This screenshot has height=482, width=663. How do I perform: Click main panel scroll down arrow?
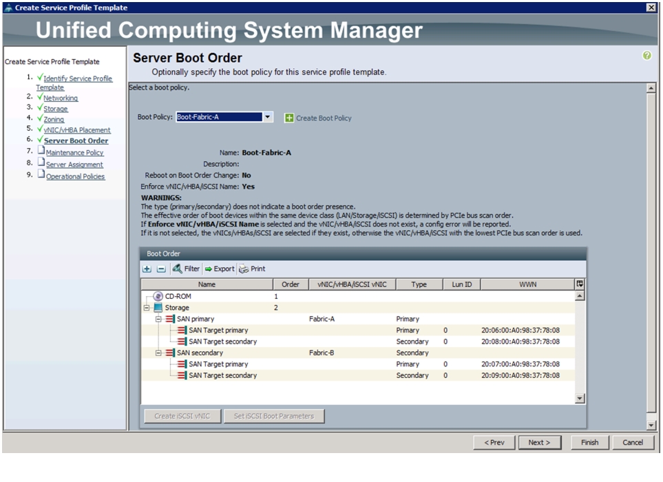[x=651, y=426]
